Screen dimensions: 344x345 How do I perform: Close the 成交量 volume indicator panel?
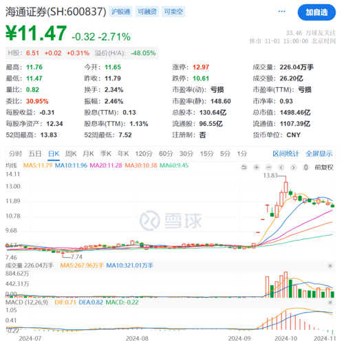click(330, 266)
